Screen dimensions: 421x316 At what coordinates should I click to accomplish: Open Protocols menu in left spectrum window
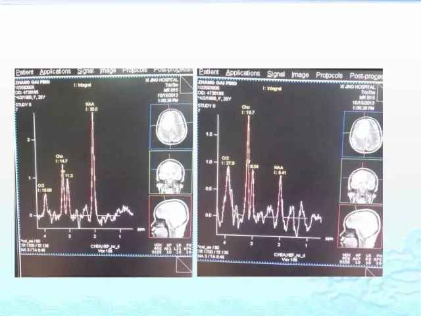pos(135,70)
